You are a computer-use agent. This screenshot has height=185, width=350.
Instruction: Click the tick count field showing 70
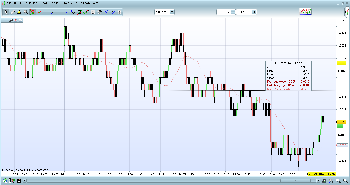click(224, 12)
